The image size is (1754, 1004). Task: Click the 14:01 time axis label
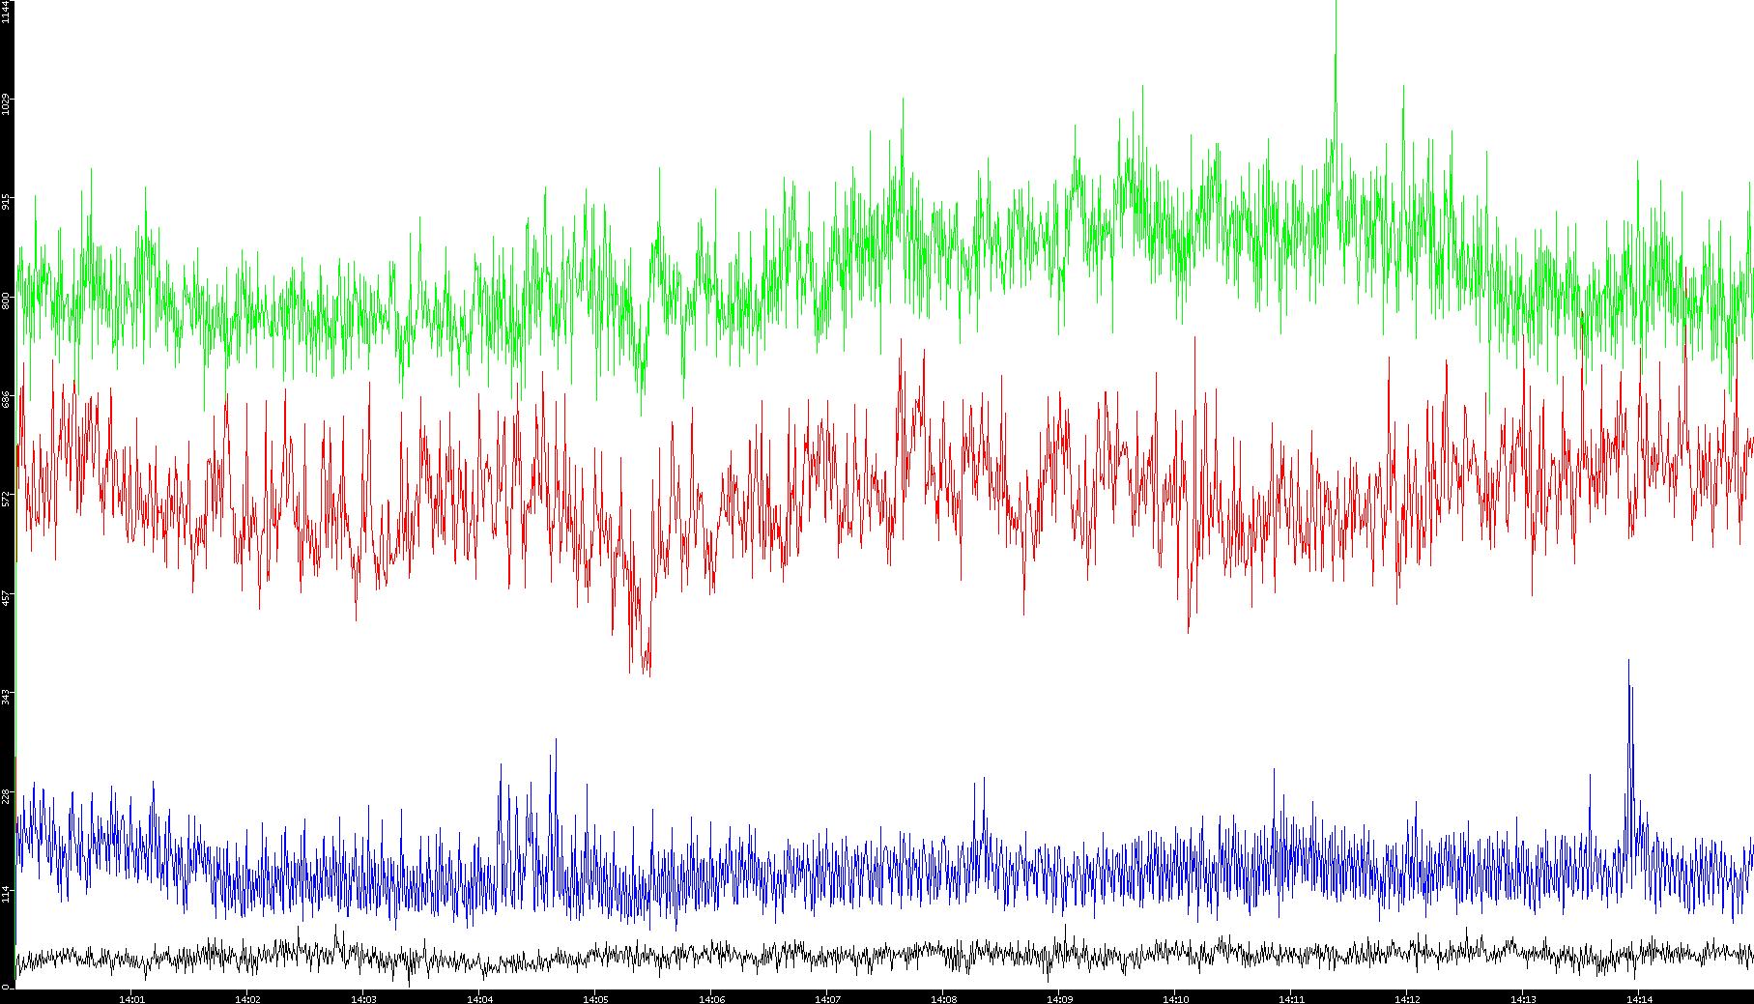point(131,999)
